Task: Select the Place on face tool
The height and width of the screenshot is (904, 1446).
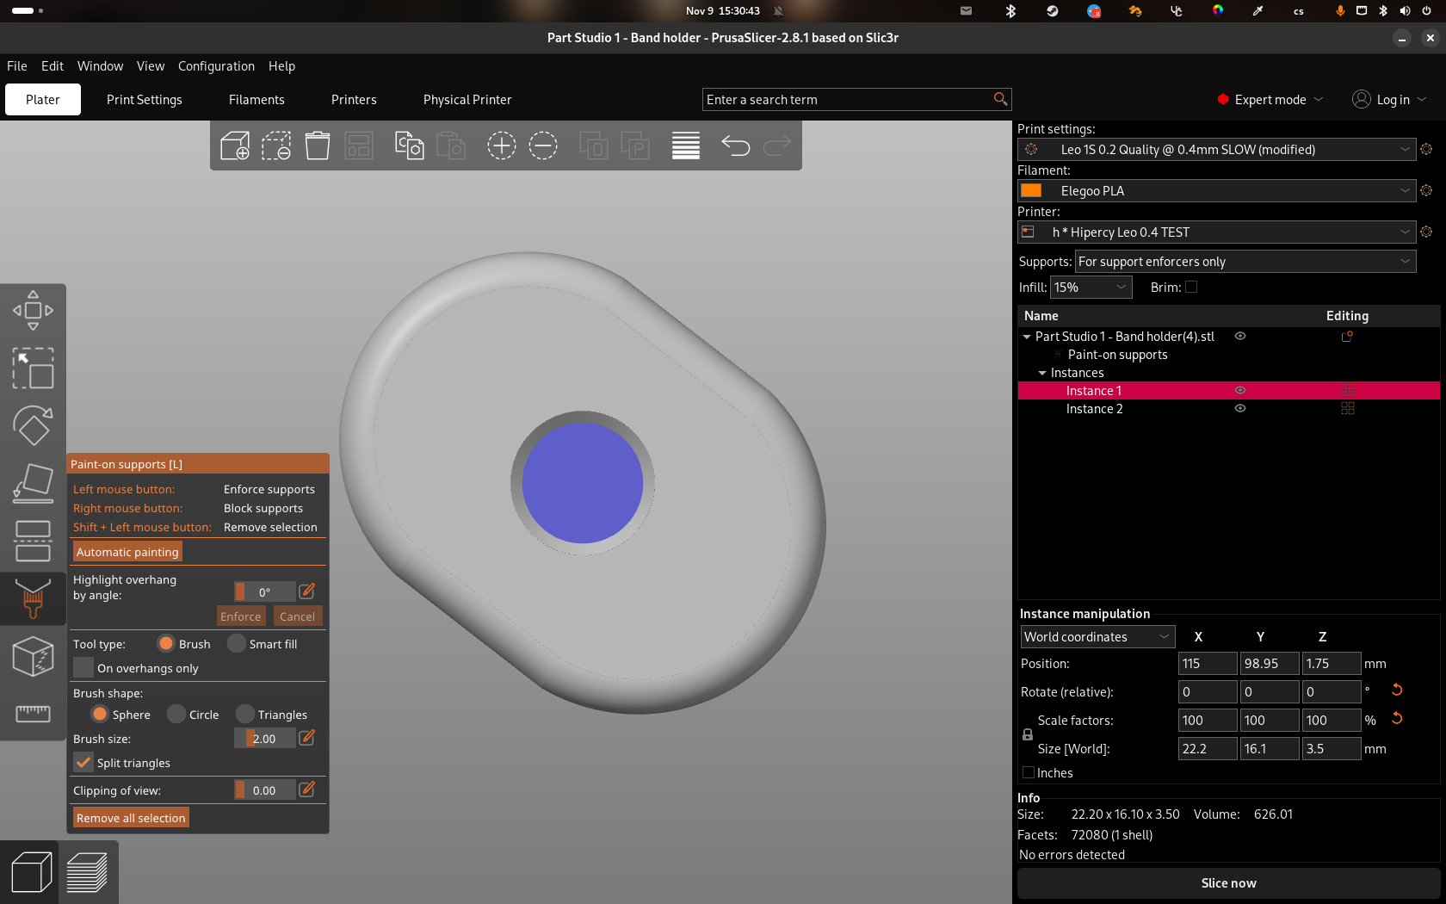Action: pyautogui.click(x=33, y=483)
